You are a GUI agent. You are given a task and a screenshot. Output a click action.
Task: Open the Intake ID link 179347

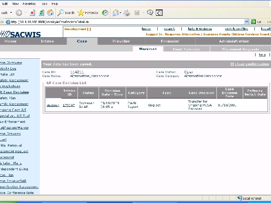69,105
